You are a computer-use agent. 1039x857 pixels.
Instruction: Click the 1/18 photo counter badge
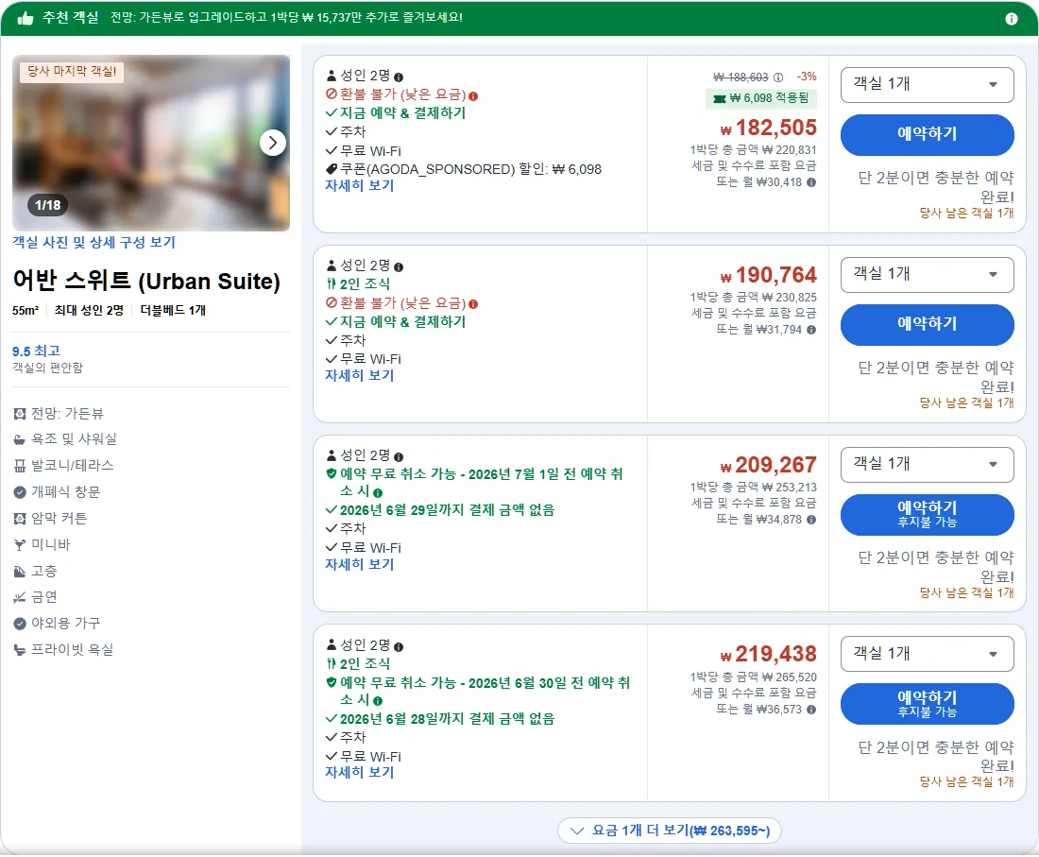[48, 205]
